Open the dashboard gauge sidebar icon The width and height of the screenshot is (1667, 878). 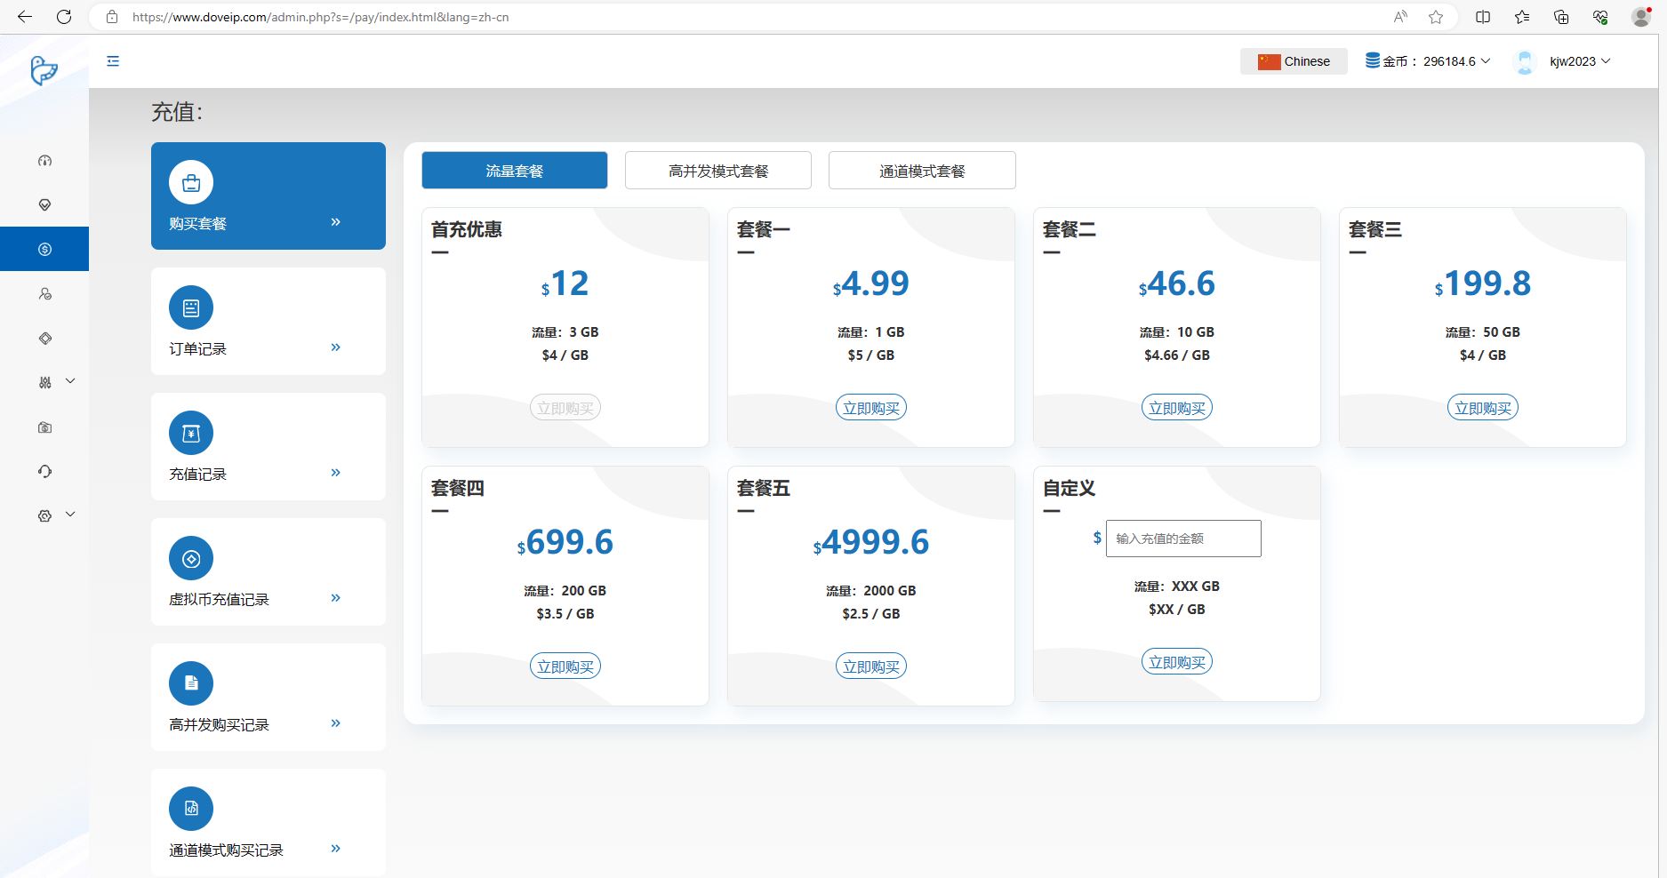[44, 161]
